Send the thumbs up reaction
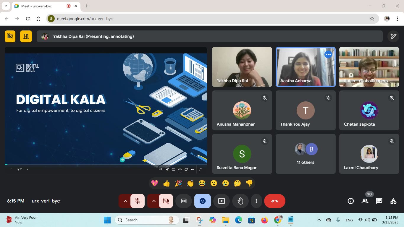The image size is (404, 227). [x=167, y=183]
